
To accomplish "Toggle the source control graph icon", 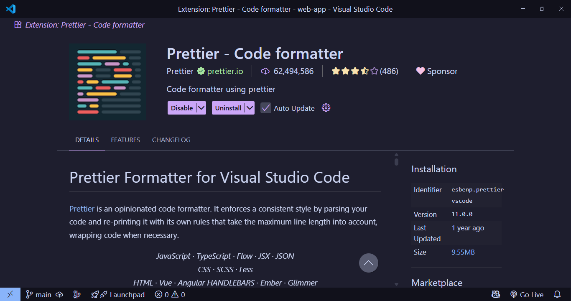I will tap(77, 294).
